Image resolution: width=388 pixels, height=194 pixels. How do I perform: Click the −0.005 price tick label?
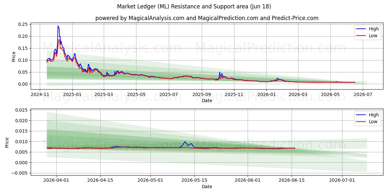pos(20,173)
